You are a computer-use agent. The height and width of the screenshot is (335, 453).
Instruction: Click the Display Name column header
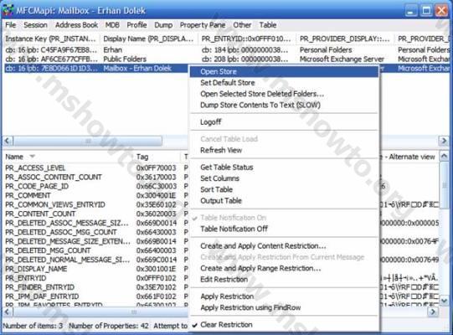click(148, 39)
